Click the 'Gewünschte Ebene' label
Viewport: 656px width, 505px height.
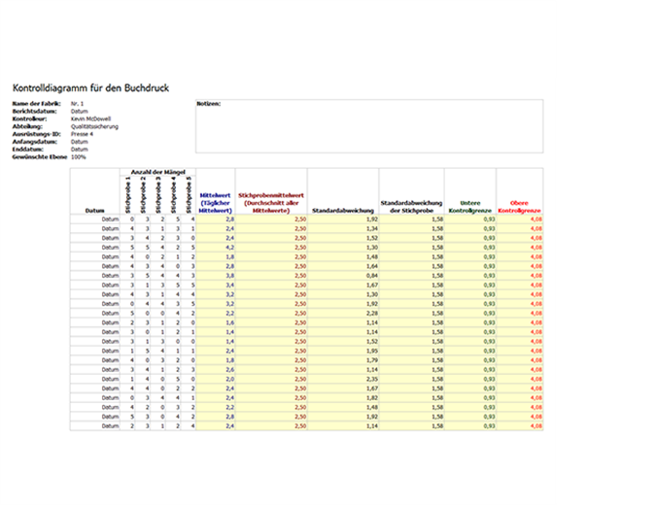(x=40, y=156)
